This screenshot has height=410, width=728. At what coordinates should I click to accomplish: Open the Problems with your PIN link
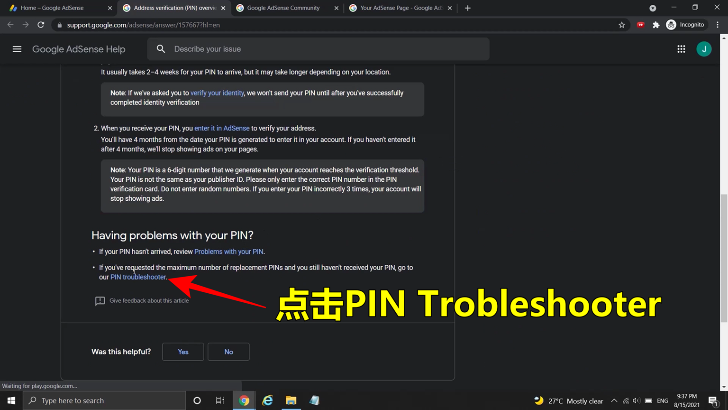click(228, 252)
